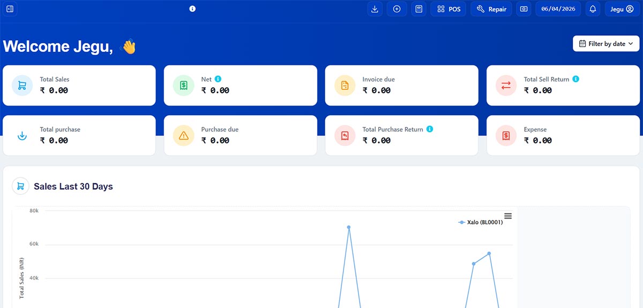The height and width of the screenshot is (308, 643).
Task: Click the Expense dollar receipt icon
Action: (x=506, y=136)
